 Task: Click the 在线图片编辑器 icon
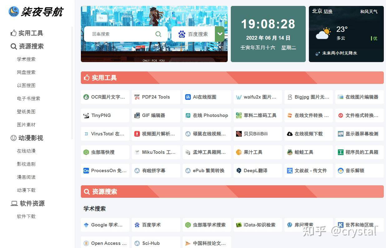[341, 97]
